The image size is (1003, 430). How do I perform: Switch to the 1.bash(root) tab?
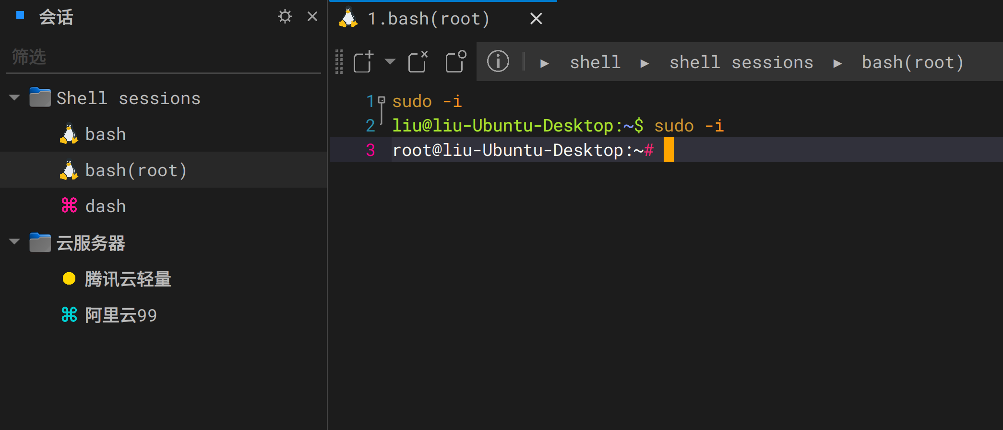428,19
